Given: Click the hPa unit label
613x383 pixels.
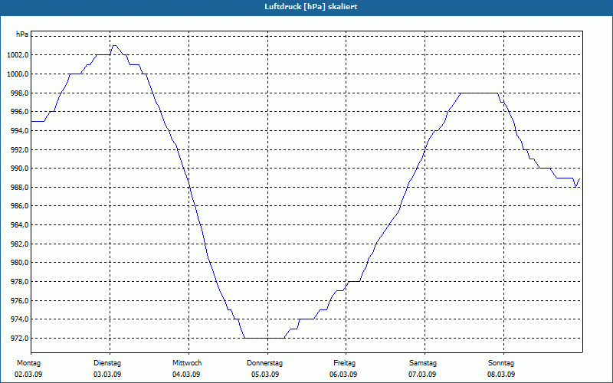Looking at the screenshot, I should click(22, 34).
